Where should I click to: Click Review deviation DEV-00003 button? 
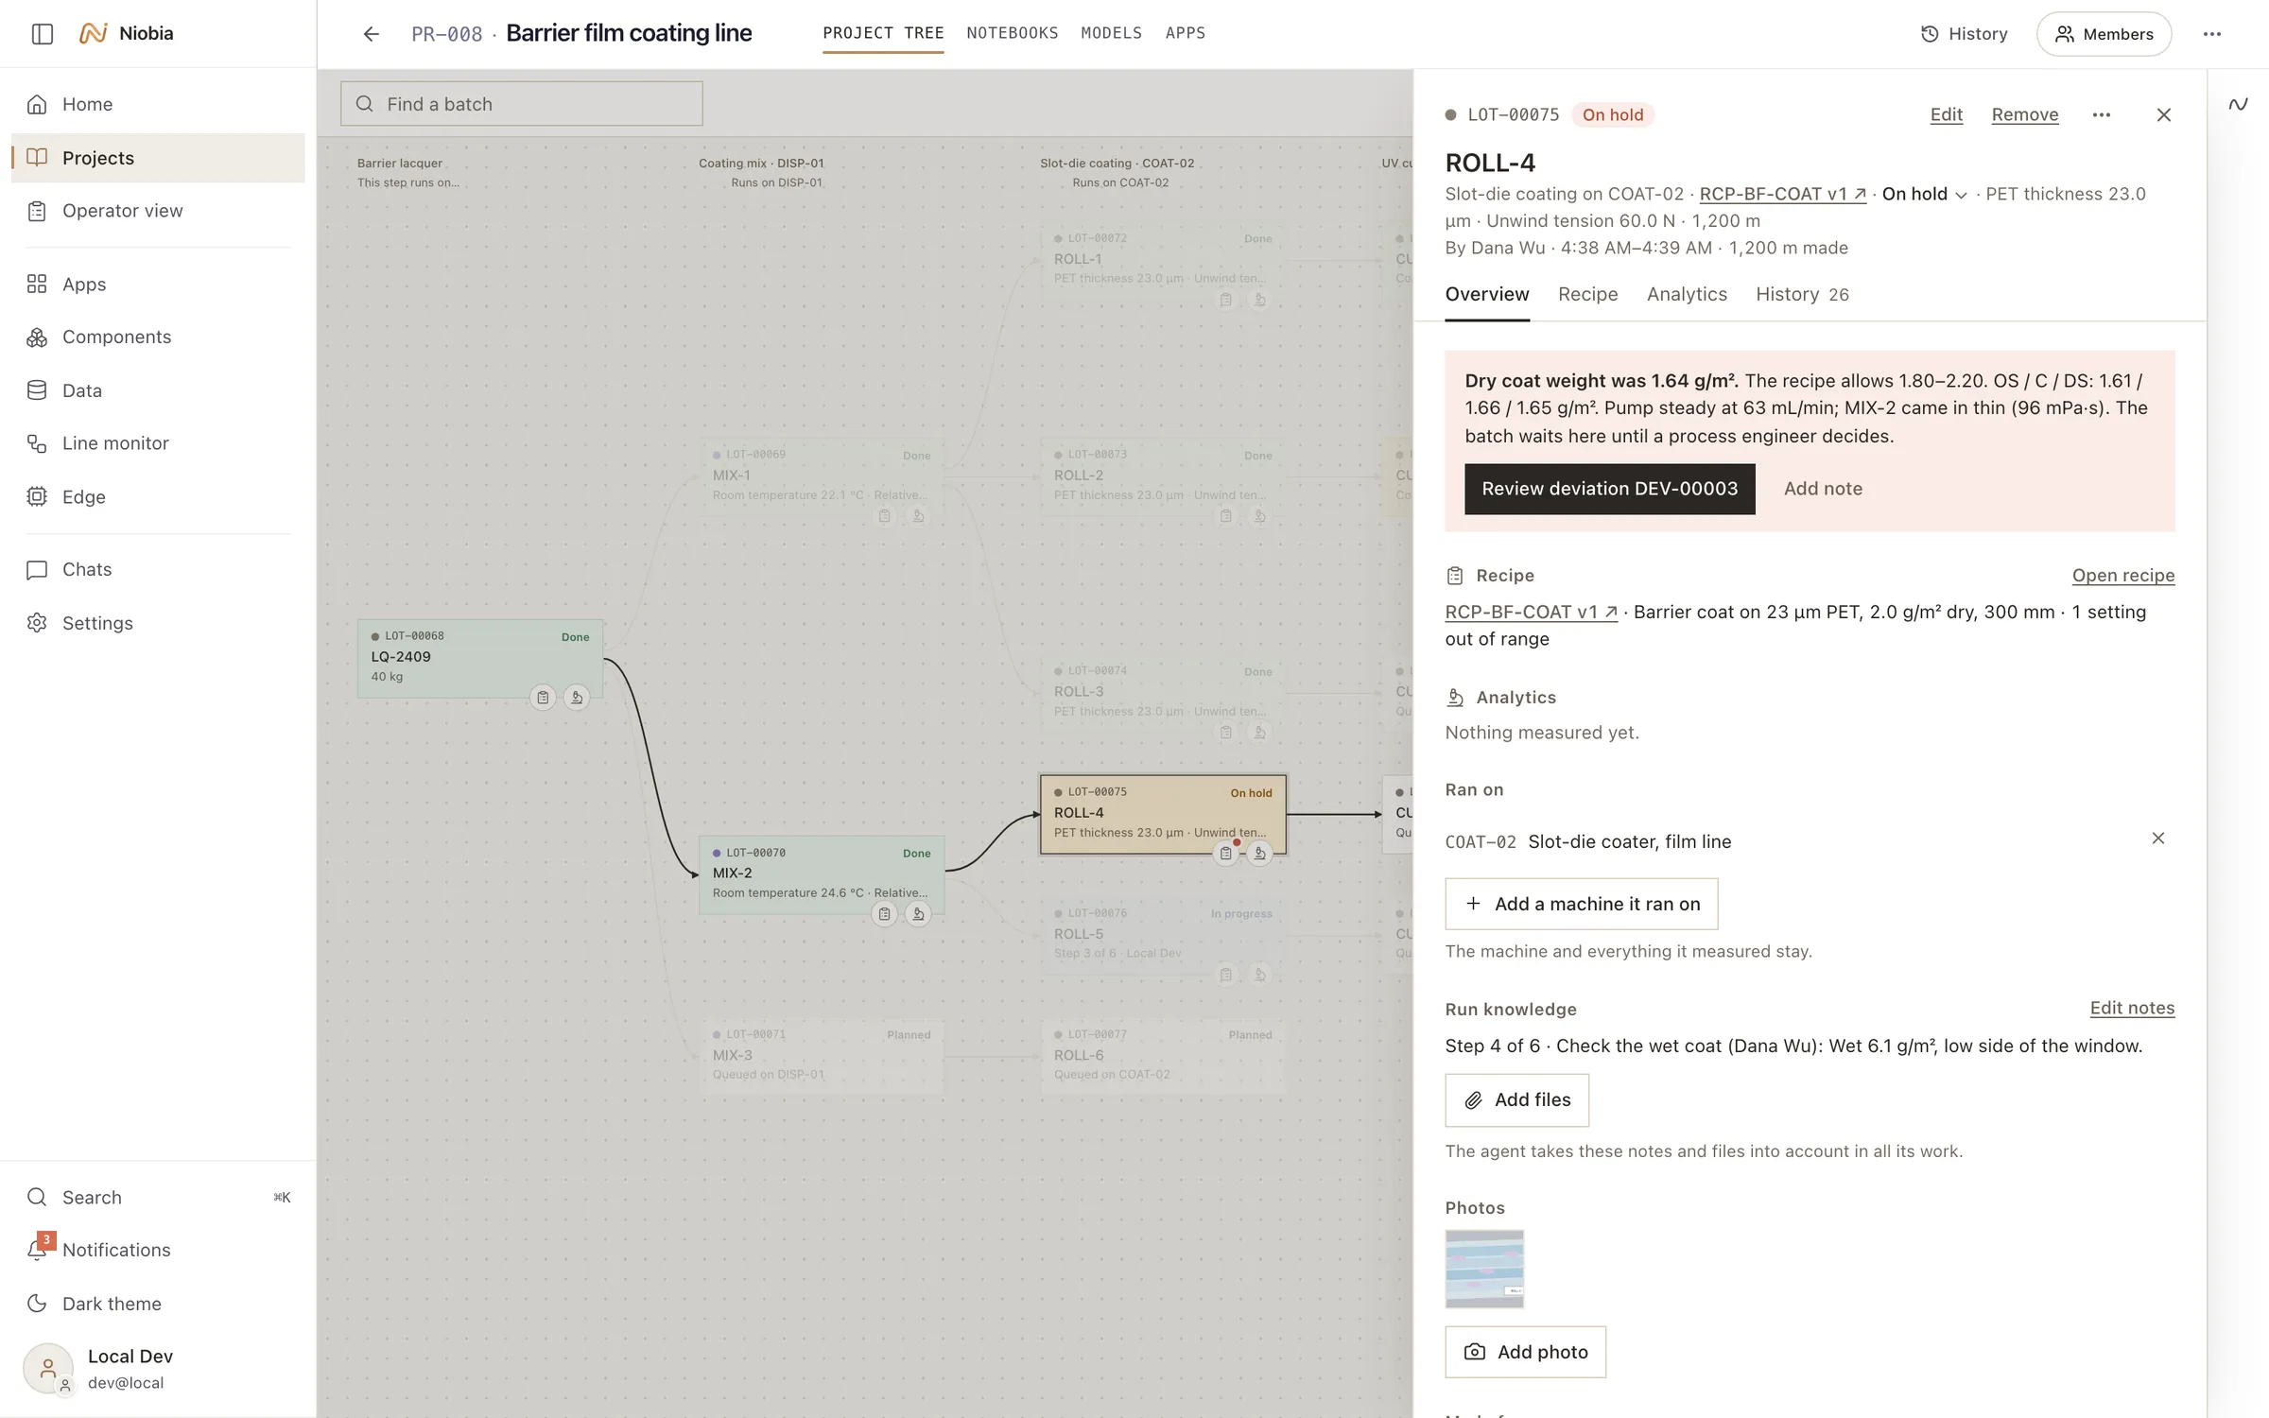click(1609, 489)
